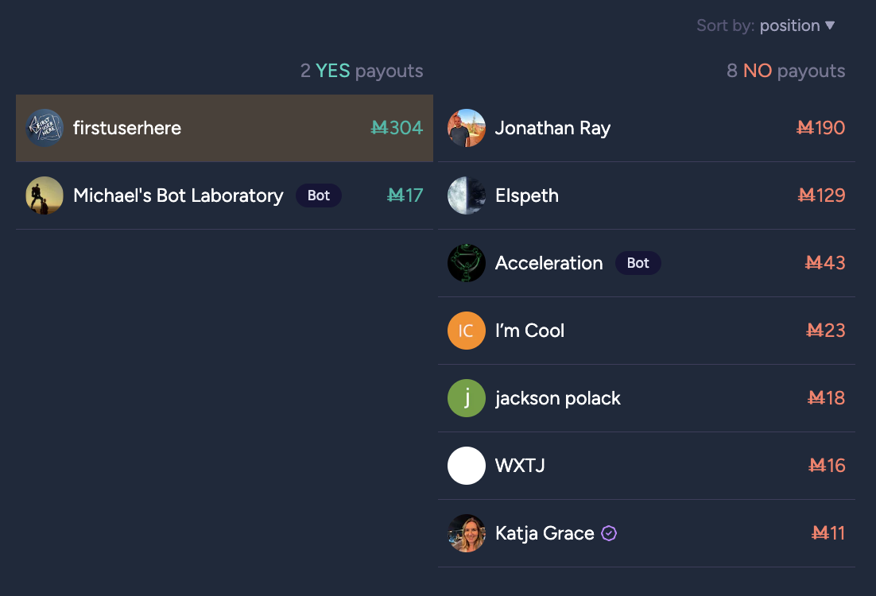Click the sort dropdown arrow

click(830, 25)
